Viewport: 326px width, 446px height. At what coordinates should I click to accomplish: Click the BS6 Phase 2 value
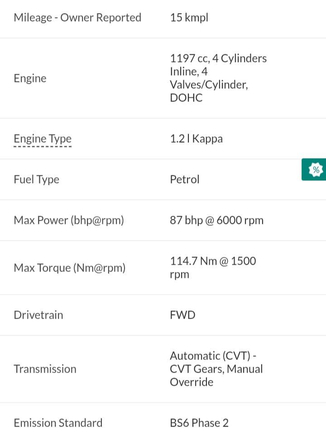[x=199, y=423]
